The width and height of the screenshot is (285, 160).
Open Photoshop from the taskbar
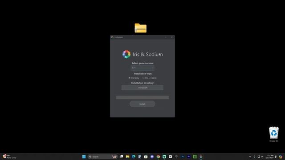183,157
